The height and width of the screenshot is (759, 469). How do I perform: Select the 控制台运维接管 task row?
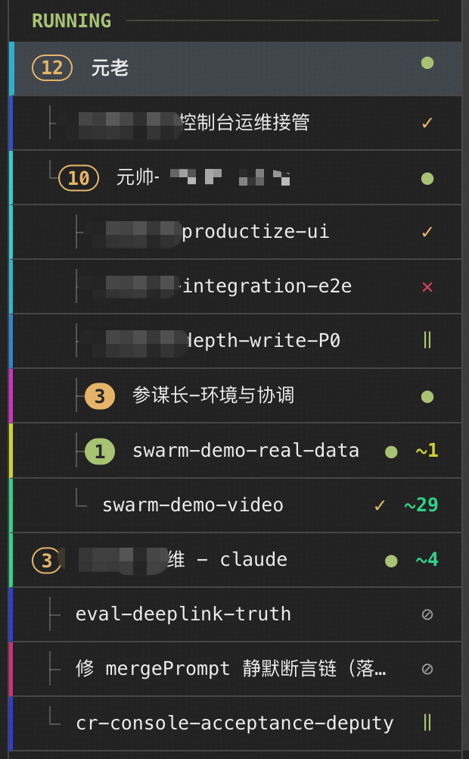(x=235, y=123)
